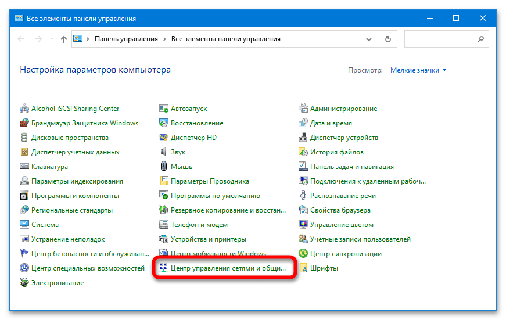Click the title bar control panel icon
Screen dimensions: 506x320
pyautogui.click(x=19, y=18)
